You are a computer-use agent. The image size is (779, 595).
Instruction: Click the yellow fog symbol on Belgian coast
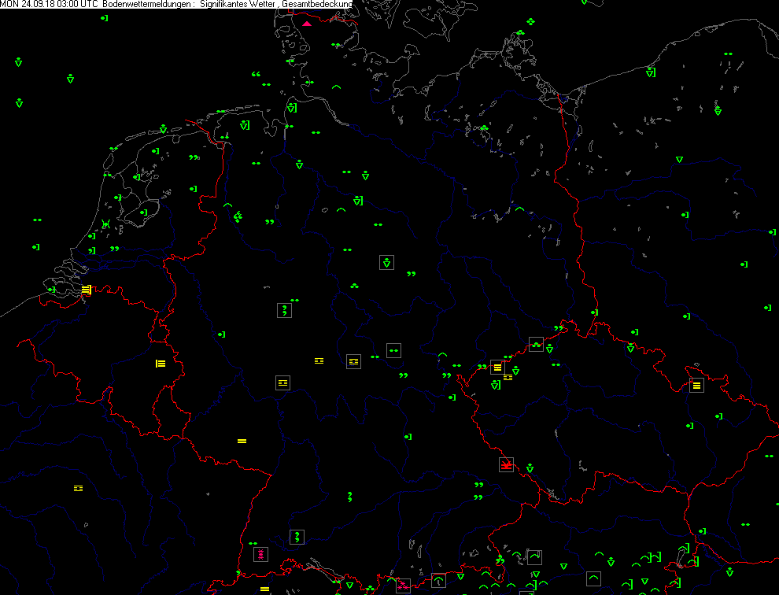(x=86, y=290)
